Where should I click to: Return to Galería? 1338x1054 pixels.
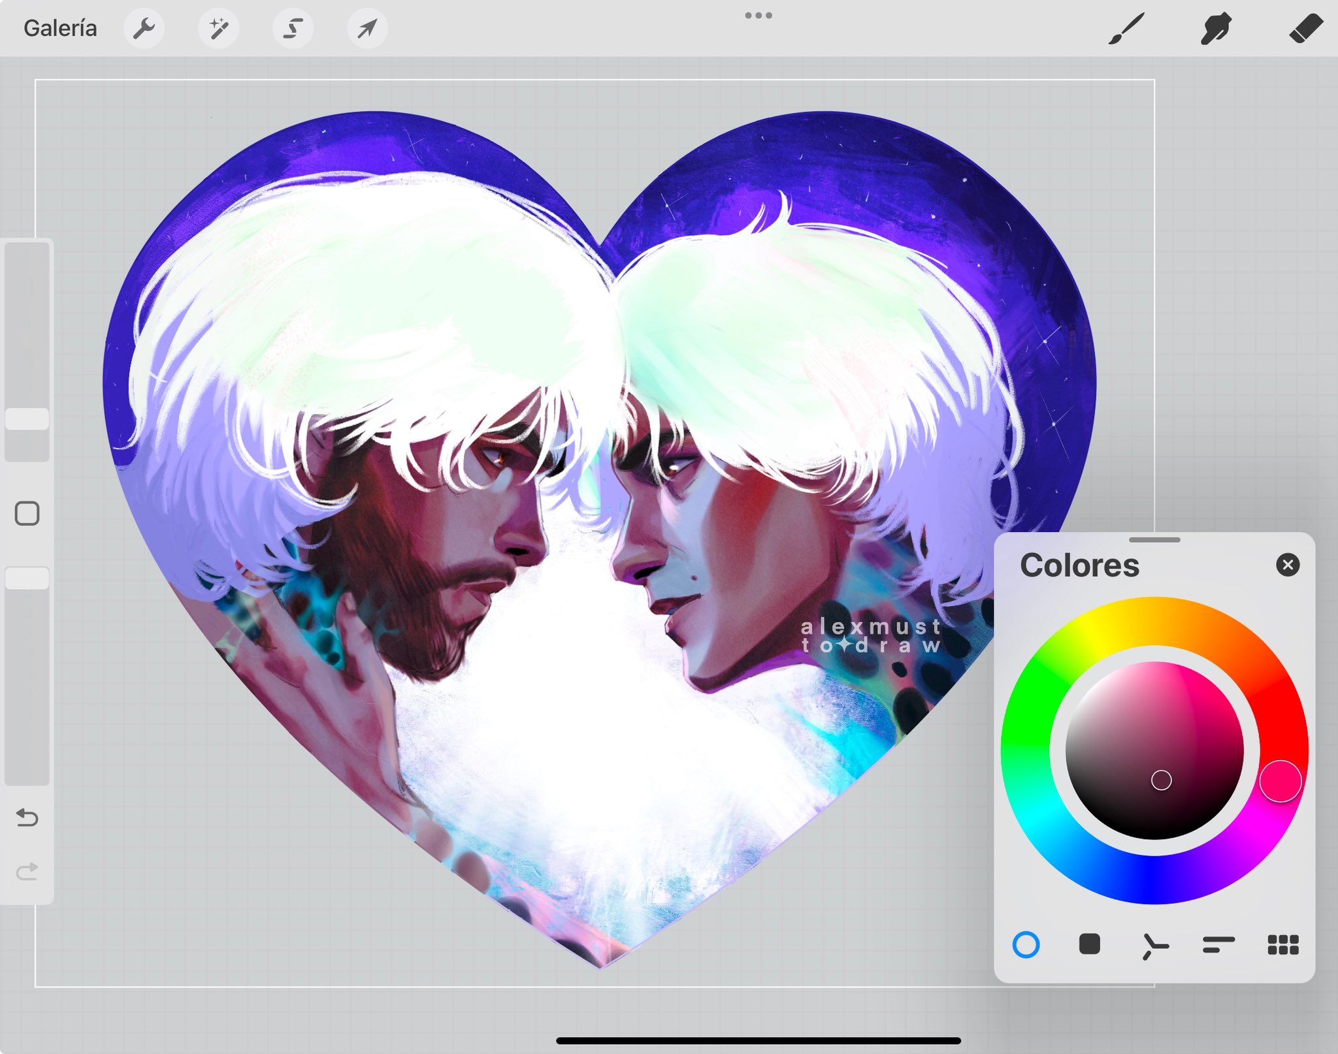click(60, 29)
